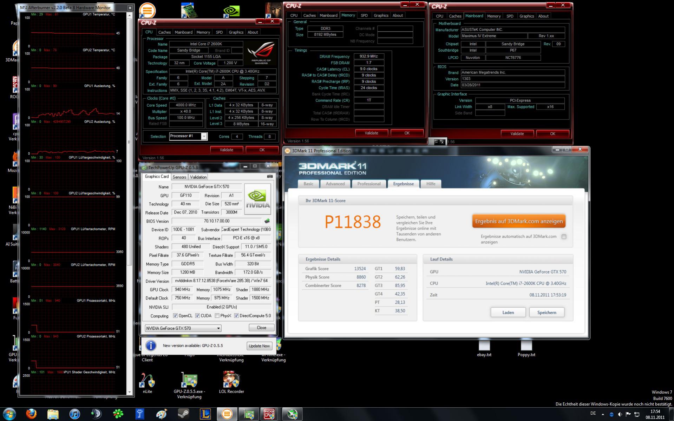Toggle OpenCL checkbox in GPU-Z
This screenshot has height=421, width=674.
[x=175, y=316]
